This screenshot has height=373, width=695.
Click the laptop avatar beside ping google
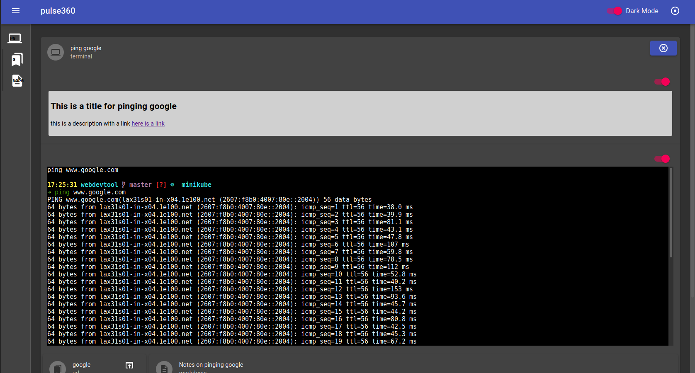point(56,52)
